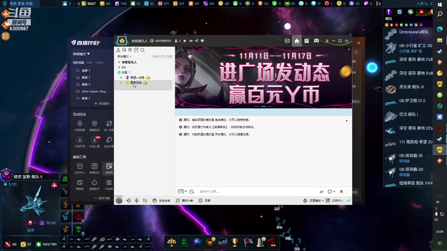Open the 星海任务 AD tool
The image size is (447, 251).
[x=94, y=168]
